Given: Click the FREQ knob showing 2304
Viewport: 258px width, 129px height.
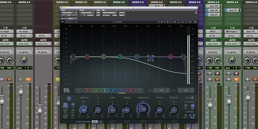Looking at the screenshot, I should pyautogui.click(x=84, y=110).
